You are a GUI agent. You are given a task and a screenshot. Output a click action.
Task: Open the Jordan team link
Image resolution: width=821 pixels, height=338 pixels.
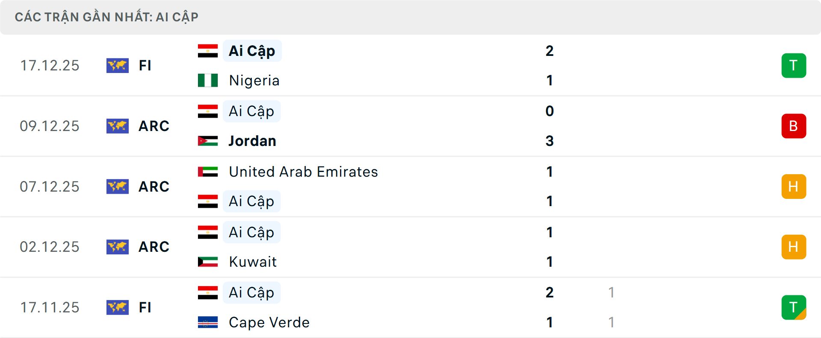[252, 141]
